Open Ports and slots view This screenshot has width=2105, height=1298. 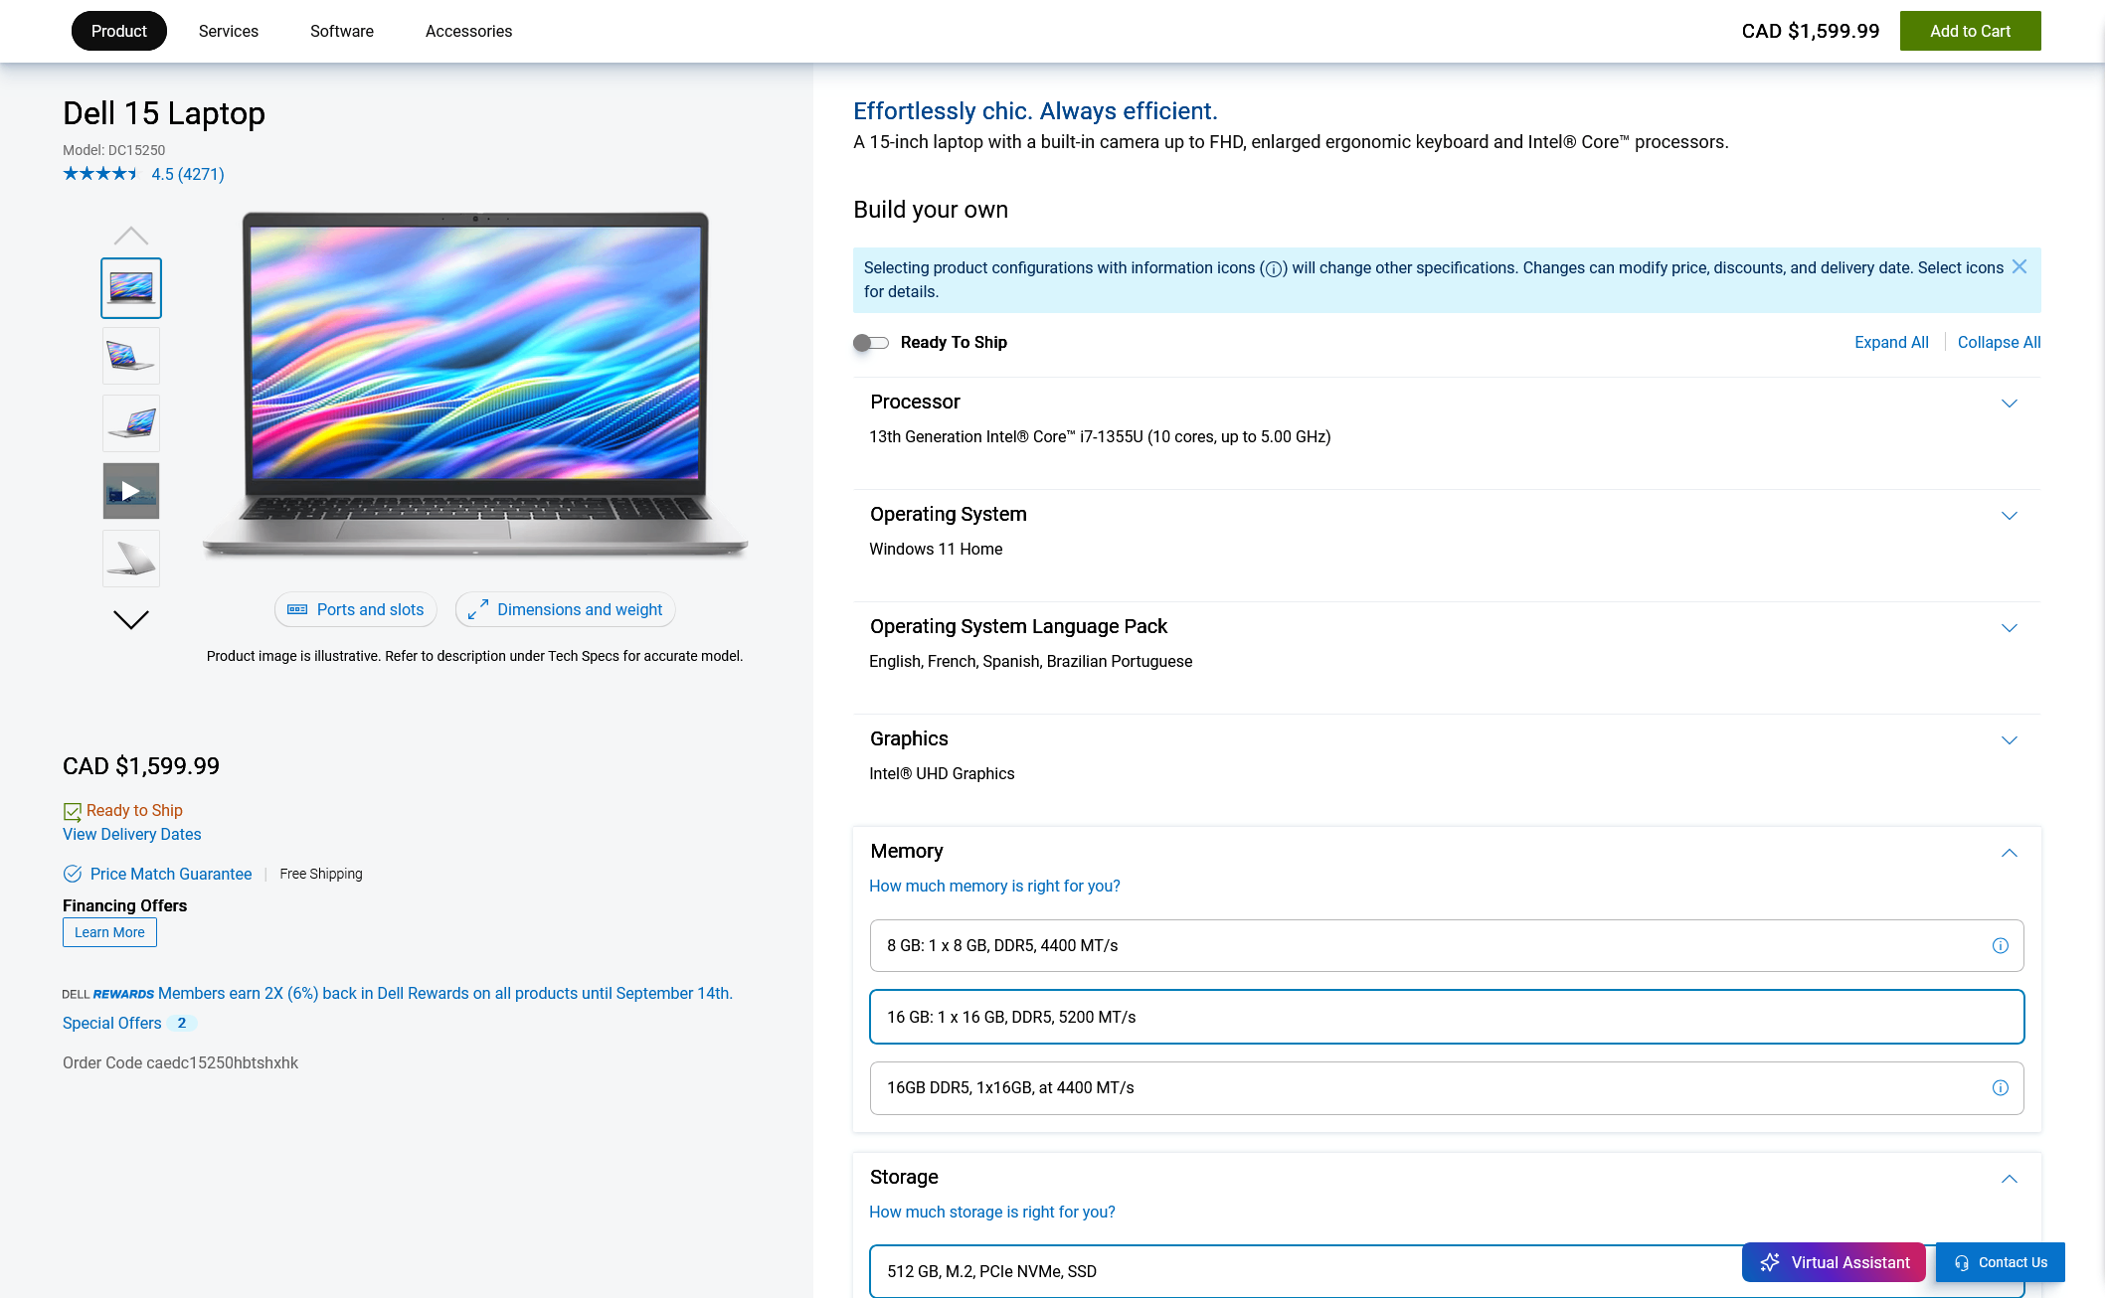pos(356,609)
